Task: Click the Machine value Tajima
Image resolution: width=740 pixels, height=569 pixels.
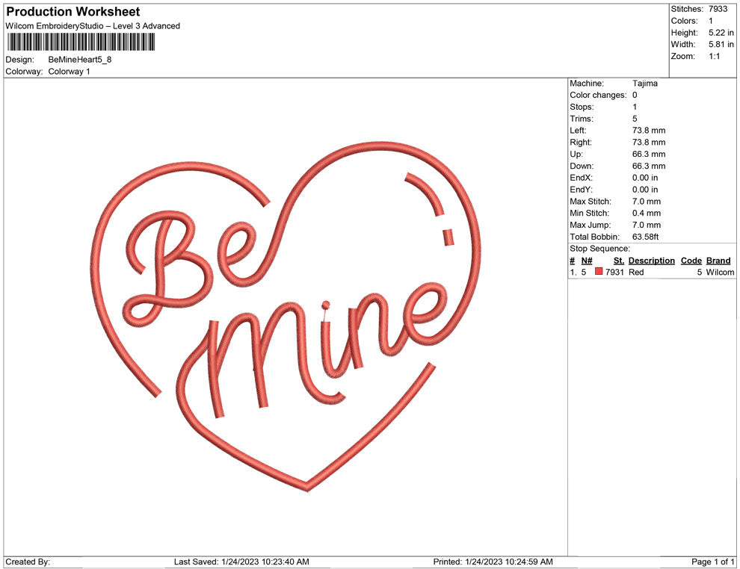Action: click(644, 84)
